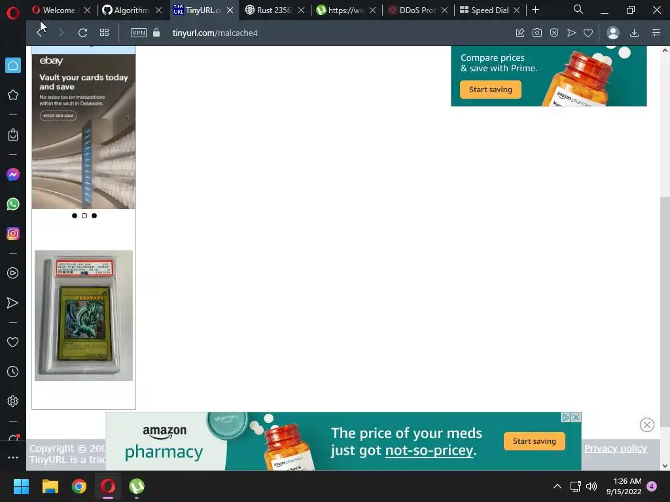The width and height of the screenshot is (670, 502).
Task: Open a new tab with plus button
Action: tap(535, 10)
